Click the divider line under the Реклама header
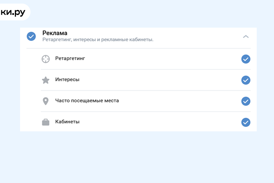This screenshot has width=274, height=183. tap(138, 48)
